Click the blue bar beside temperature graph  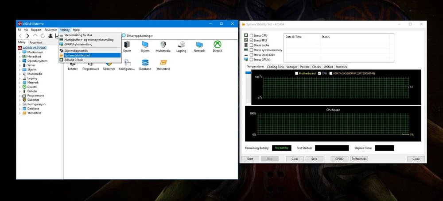pyautogui.click(x=248, y=73)
